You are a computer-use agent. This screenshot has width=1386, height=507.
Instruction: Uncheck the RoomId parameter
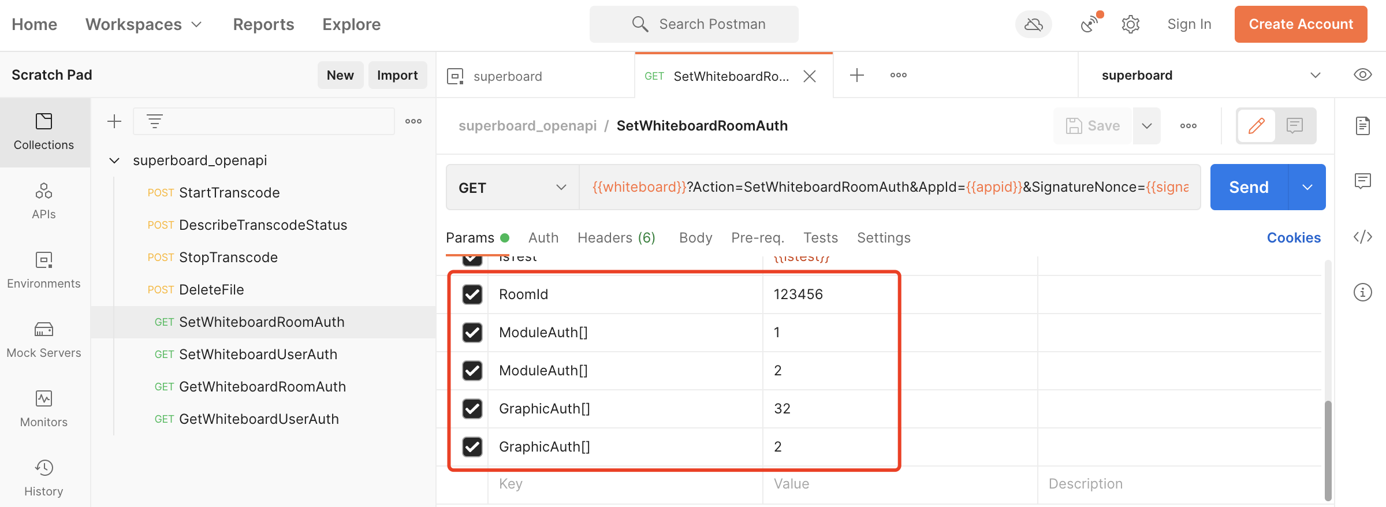pyautogui.click(x=472, y=294)
